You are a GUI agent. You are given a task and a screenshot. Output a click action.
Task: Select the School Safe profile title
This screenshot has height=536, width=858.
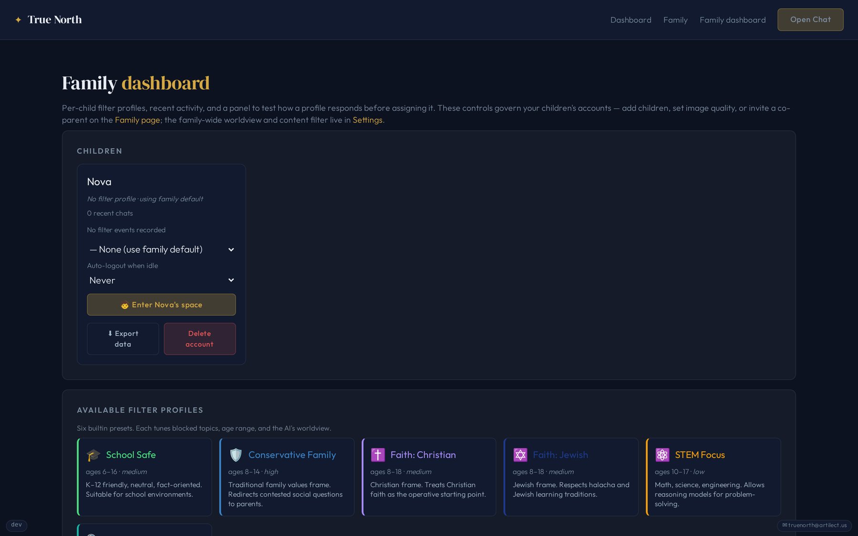tap(131, 455)
